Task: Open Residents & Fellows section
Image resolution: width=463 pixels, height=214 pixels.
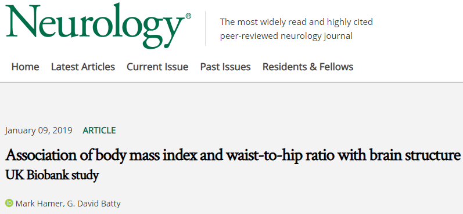Action: pyautogui.click(x=308, y=67)
